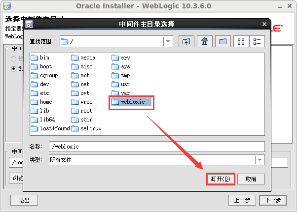The image size is (298, 212).
Task: Select the lib64 folder
Action: click(x=43, y=120)
